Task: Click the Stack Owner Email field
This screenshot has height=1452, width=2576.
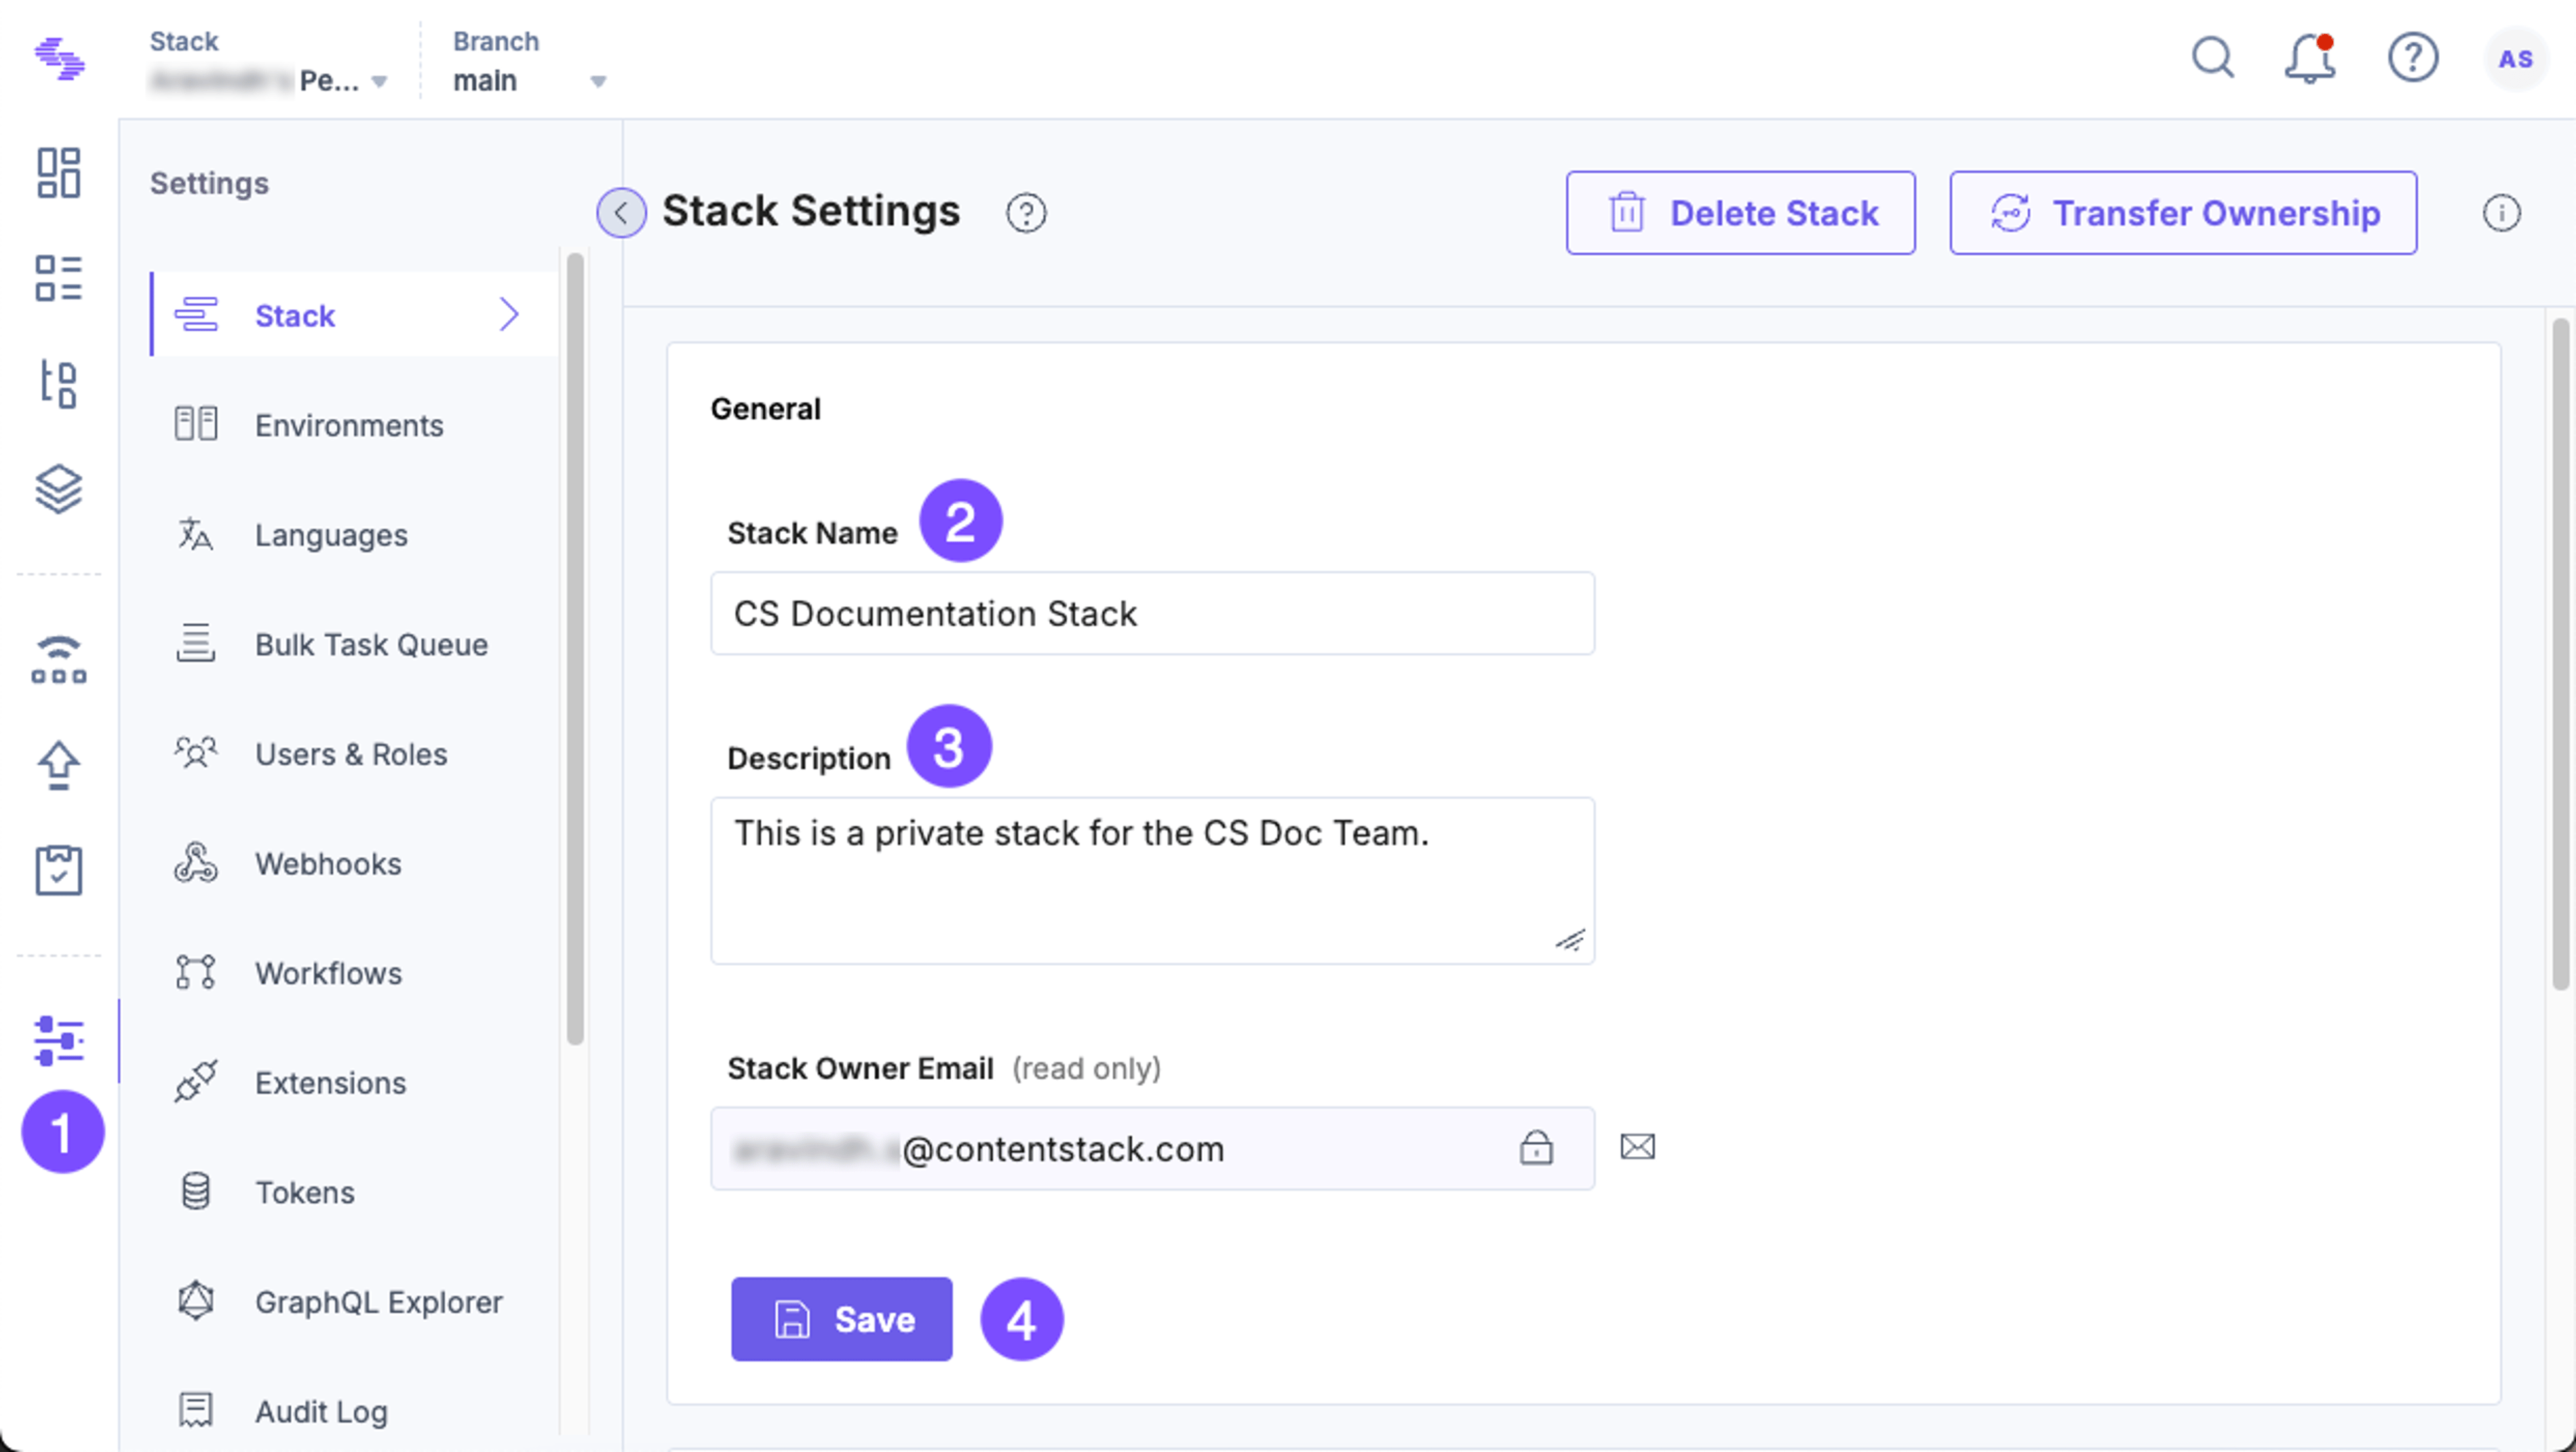Action: 1152,1148
